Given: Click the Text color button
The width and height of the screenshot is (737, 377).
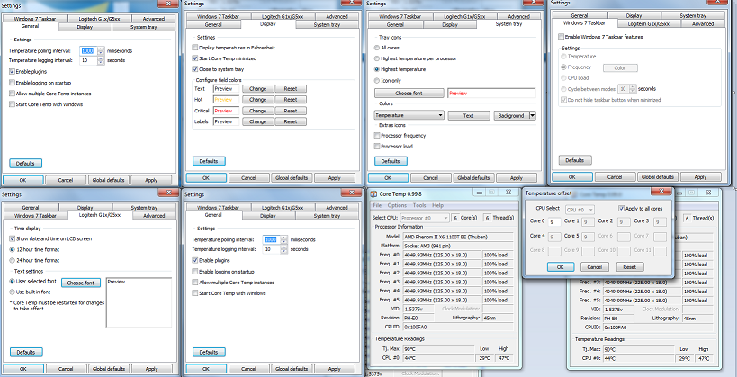Looking at the screenshot, I should click(468, 115).
